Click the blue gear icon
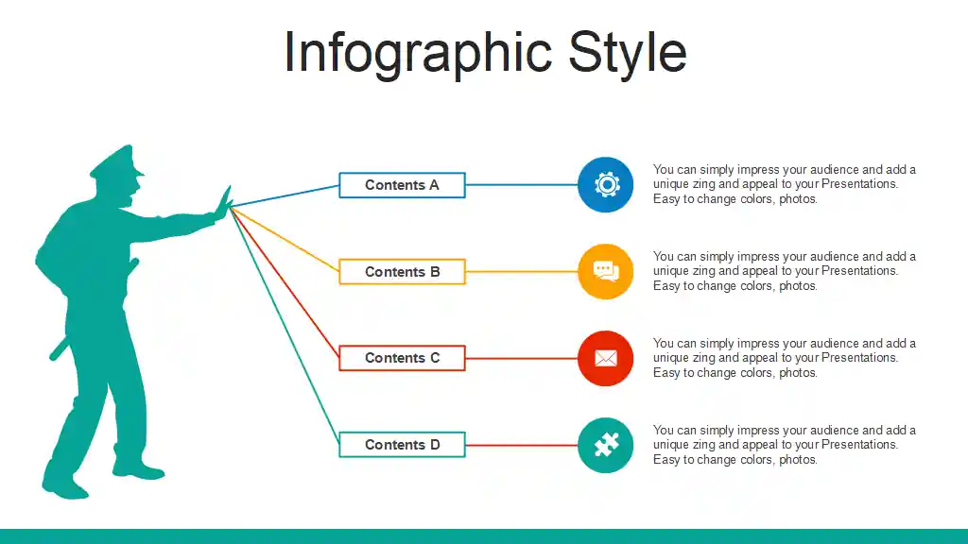Image resolution: width=968 pixels, height=544 pixels. [606, 185]
